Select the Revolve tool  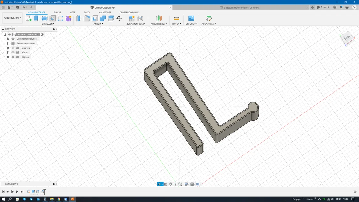click(x=44, y=18)
